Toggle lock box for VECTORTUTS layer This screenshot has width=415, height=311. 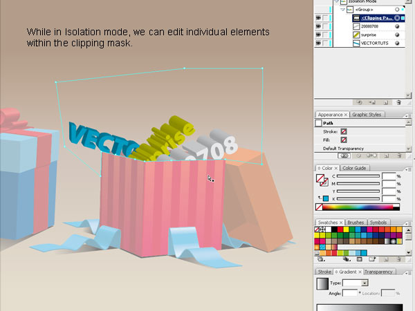(325, 44)
